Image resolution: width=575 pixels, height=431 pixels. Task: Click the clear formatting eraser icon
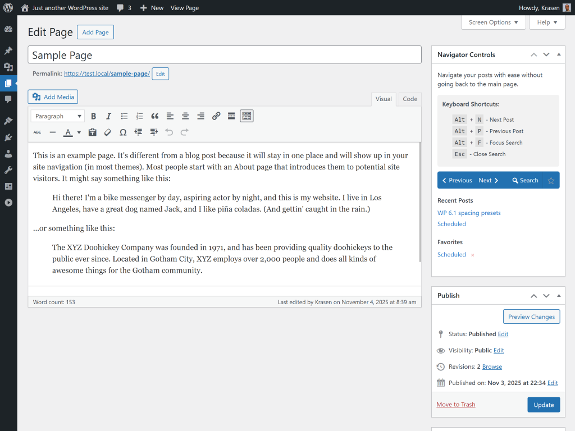click(108, 132)
